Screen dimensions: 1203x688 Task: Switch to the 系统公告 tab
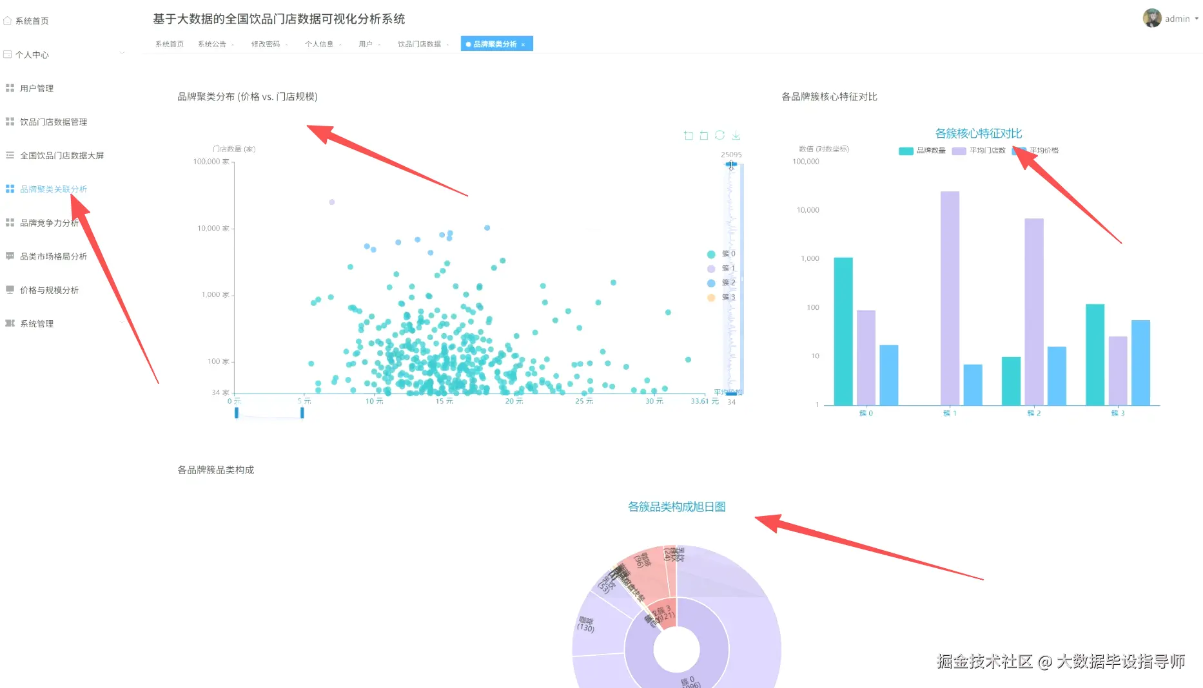211,44
